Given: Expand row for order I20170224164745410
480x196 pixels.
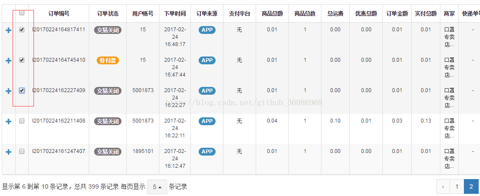Looking at the screenshot, I should (8, 60).
